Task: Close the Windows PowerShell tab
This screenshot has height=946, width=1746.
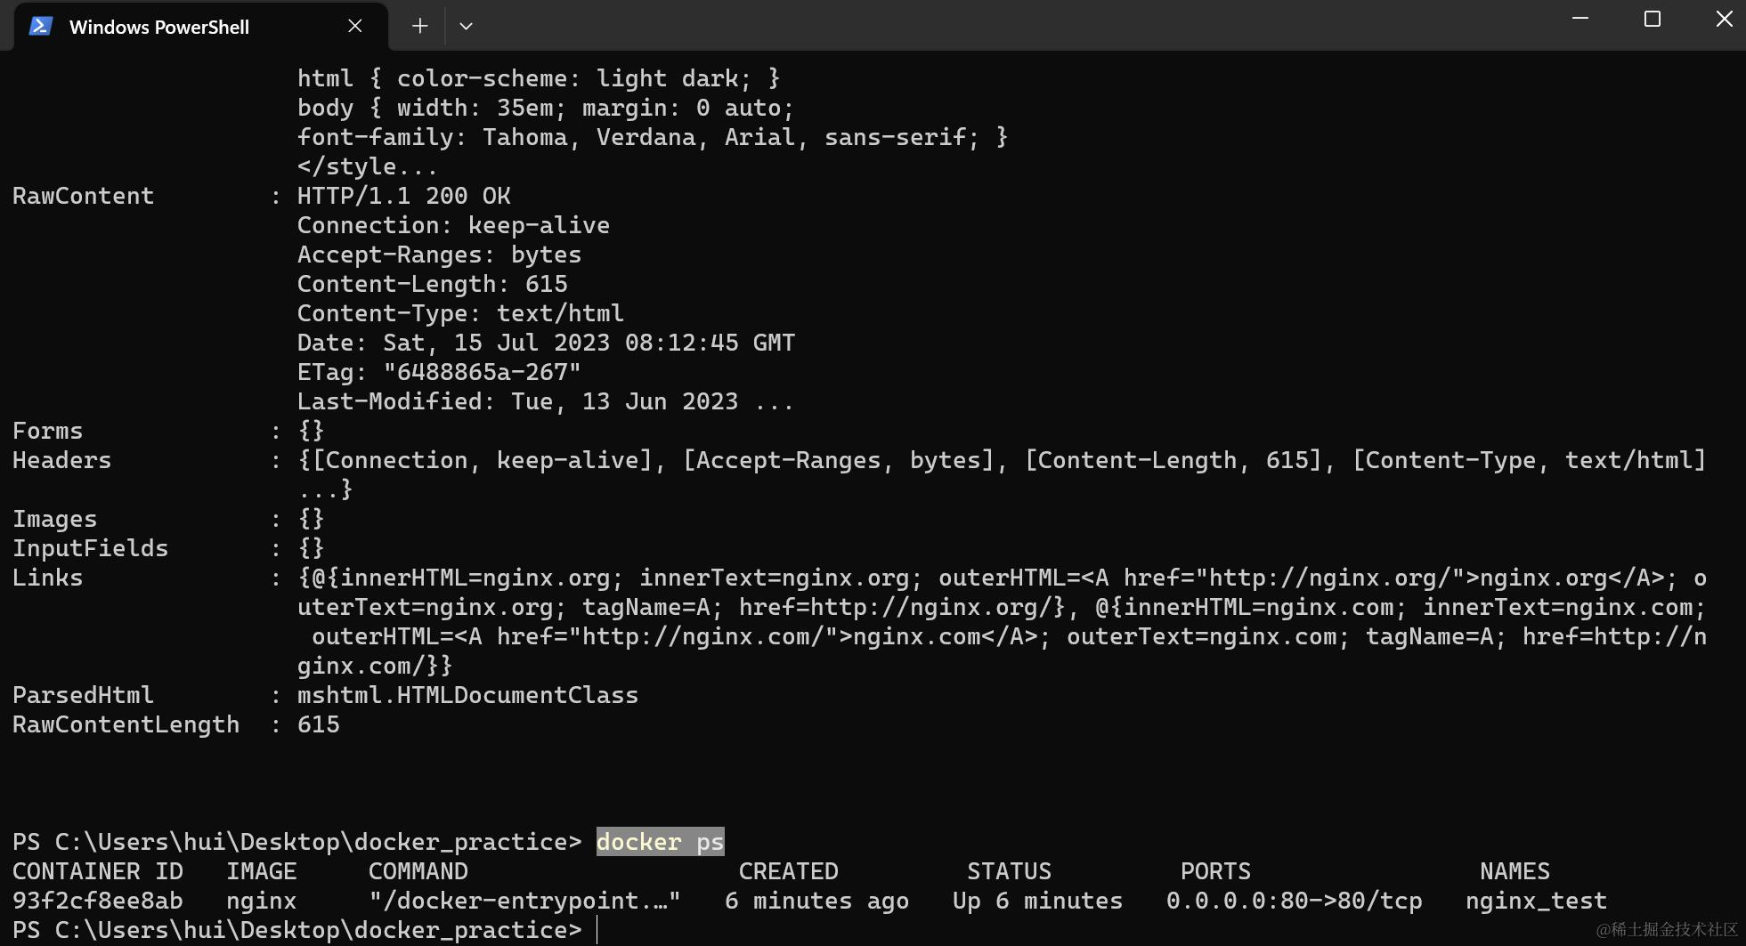Action: [355, 27]
